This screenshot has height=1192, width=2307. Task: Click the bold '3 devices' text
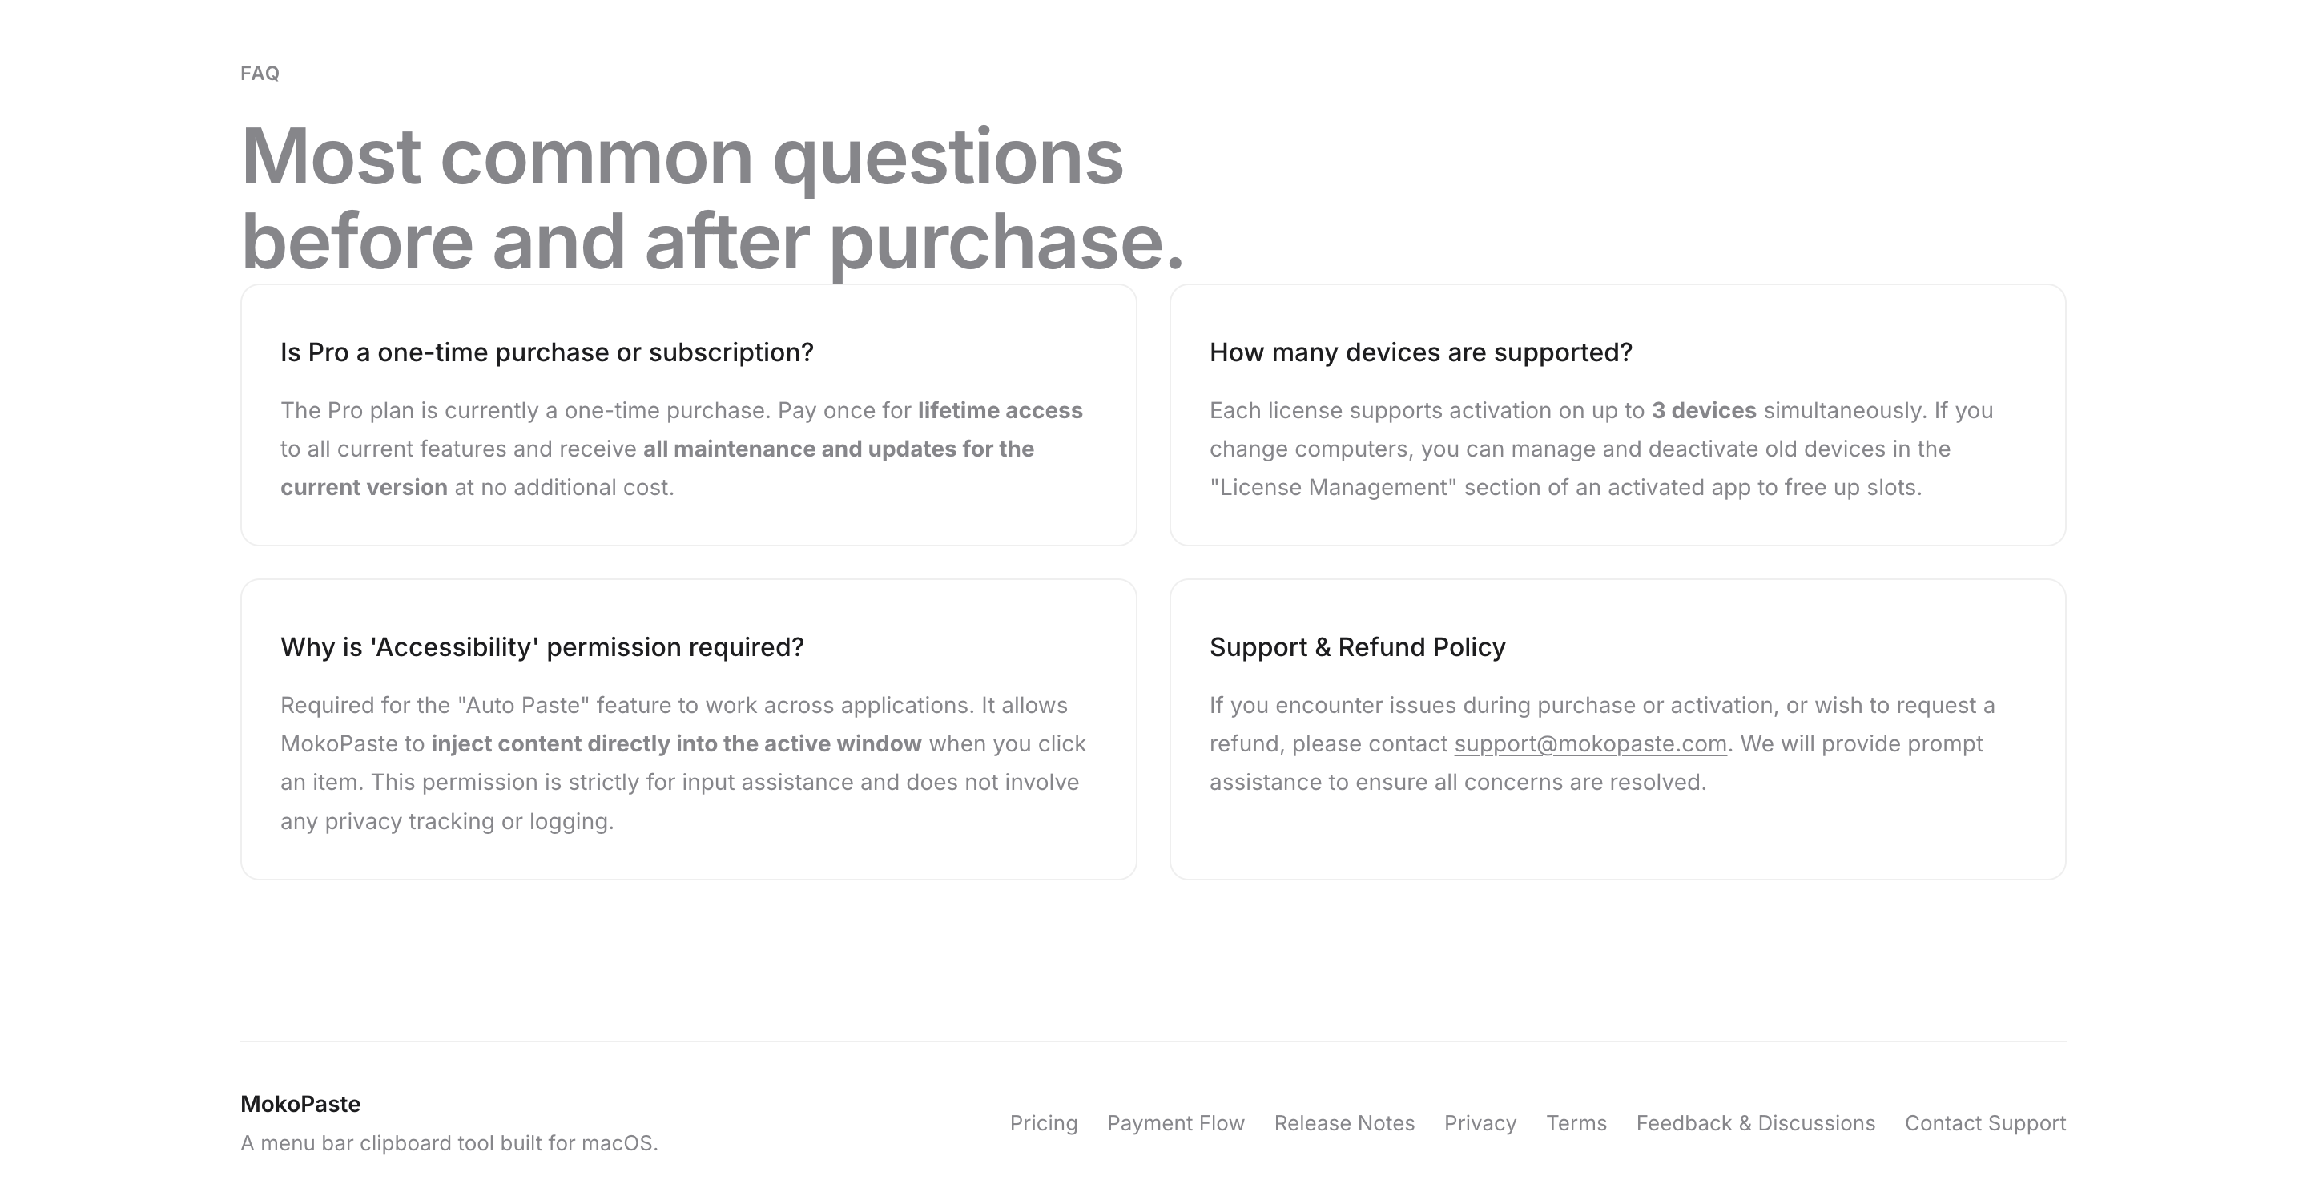pyautogui.click(x=1705, y=410)
